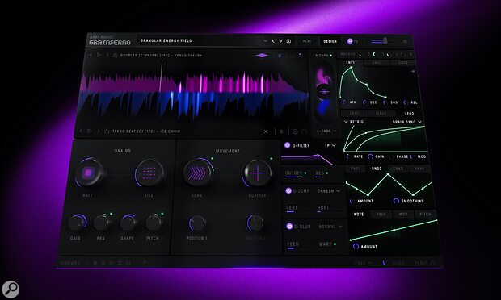Play the Tekno Beat sample preview
The height and width of the screenshot is (300, 501).
(89, 131)
